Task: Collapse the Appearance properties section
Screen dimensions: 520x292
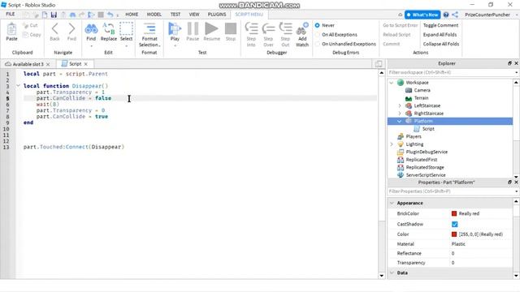Action: coord(392,203)
